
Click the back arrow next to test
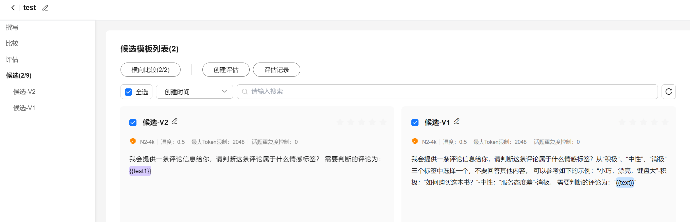(13, 8)
